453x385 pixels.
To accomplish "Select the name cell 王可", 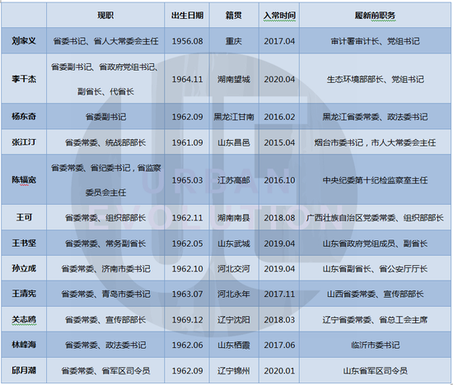I will click(24, 217).
